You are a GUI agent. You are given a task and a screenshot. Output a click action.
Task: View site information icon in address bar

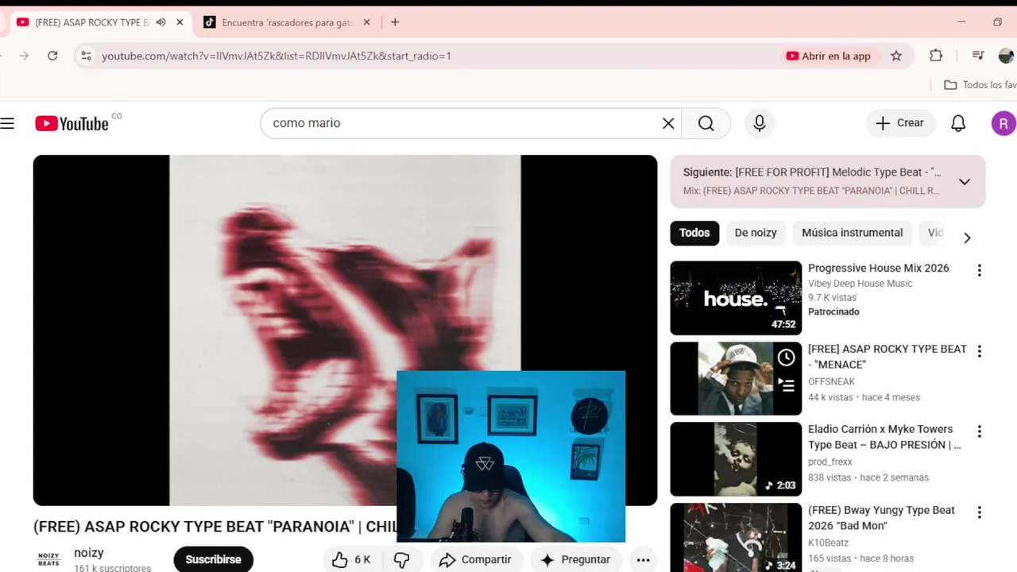coord(87,56)
